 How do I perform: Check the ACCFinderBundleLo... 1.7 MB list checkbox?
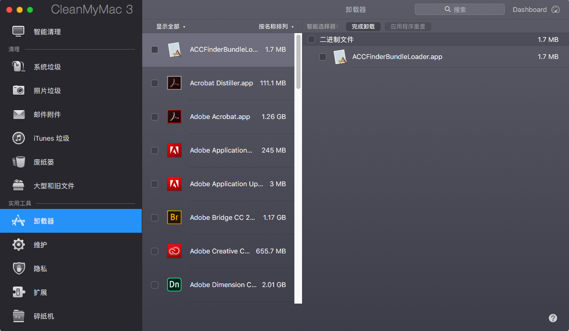pos(155,50)
